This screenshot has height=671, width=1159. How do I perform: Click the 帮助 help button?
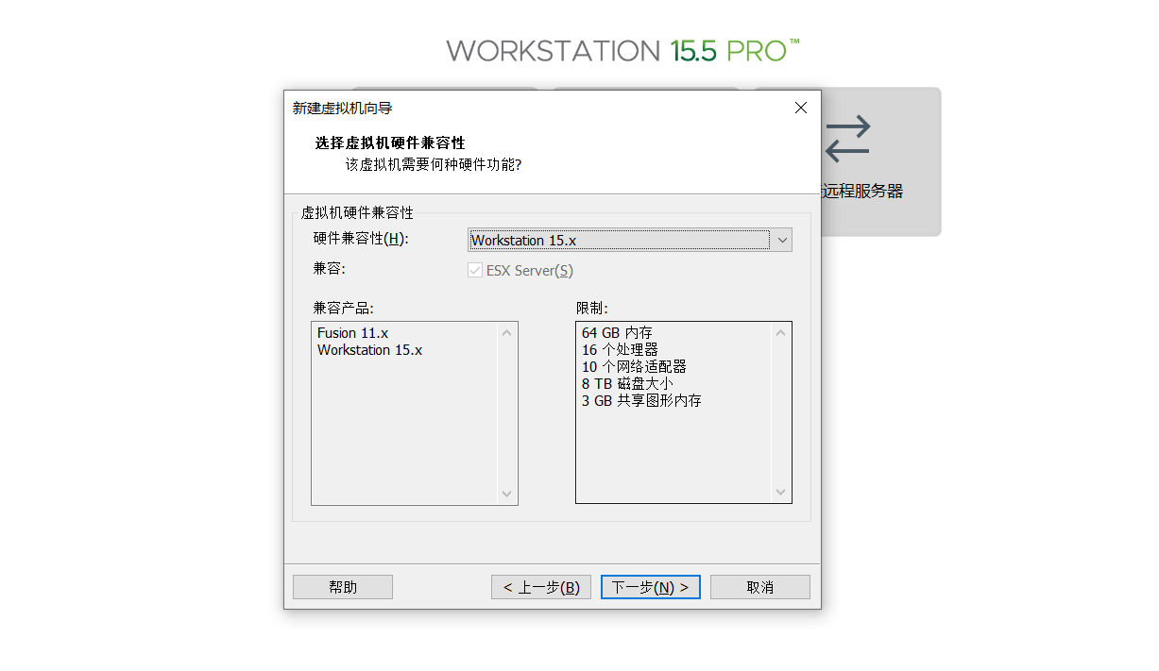[x=343, y=587]
